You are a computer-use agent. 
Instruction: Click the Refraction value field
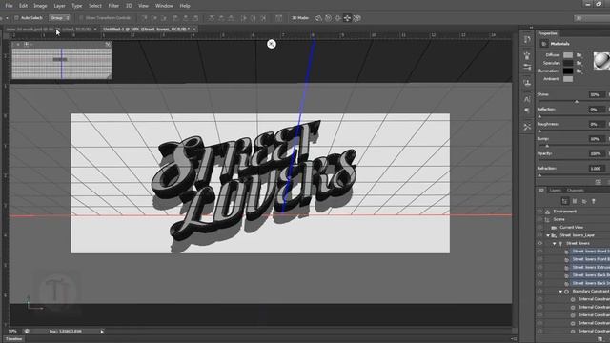click(x=598, y=169)
